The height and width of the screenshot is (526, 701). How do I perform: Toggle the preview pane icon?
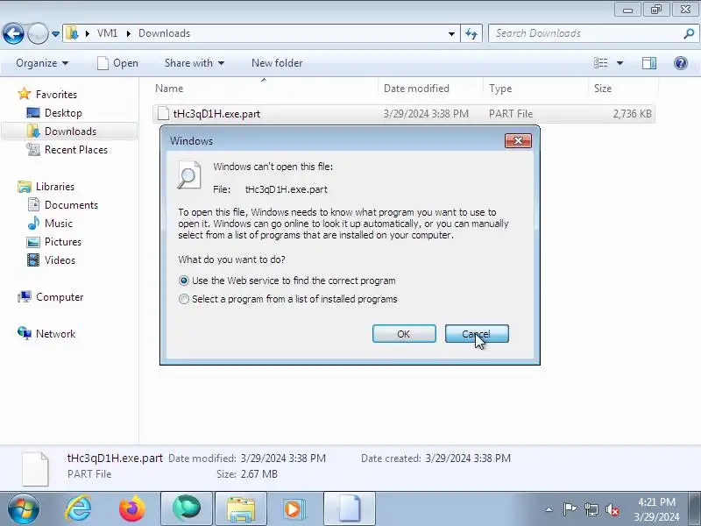point(649,63)
